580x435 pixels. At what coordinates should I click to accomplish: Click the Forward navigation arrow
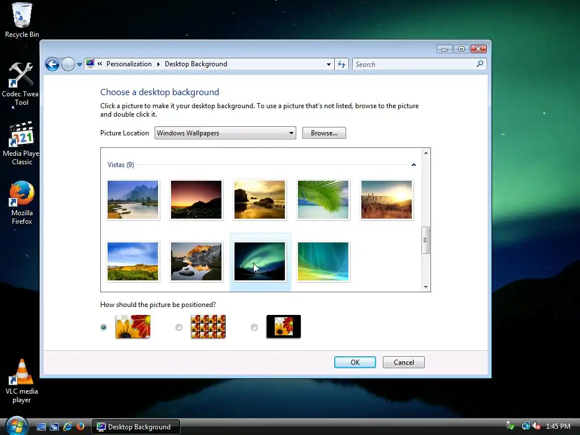click(68, 65)
